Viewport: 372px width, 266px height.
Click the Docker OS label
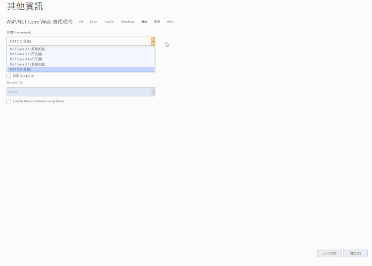tap(15, 83)
